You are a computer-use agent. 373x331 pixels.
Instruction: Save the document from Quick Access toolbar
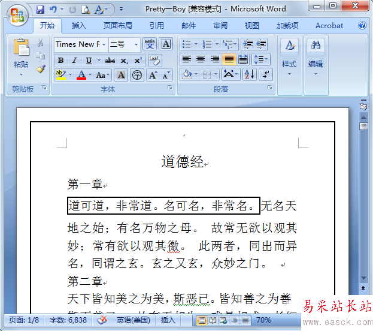coord(40,10)
